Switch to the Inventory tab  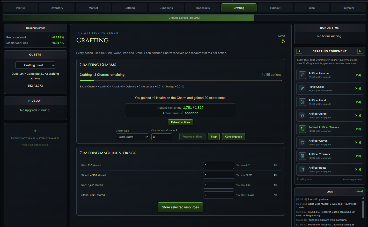(x=57, y=8)
